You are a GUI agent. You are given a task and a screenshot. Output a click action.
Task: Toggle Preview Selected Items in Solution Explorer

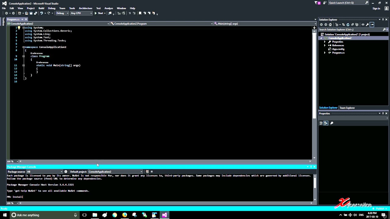click(x=372, y=25)
